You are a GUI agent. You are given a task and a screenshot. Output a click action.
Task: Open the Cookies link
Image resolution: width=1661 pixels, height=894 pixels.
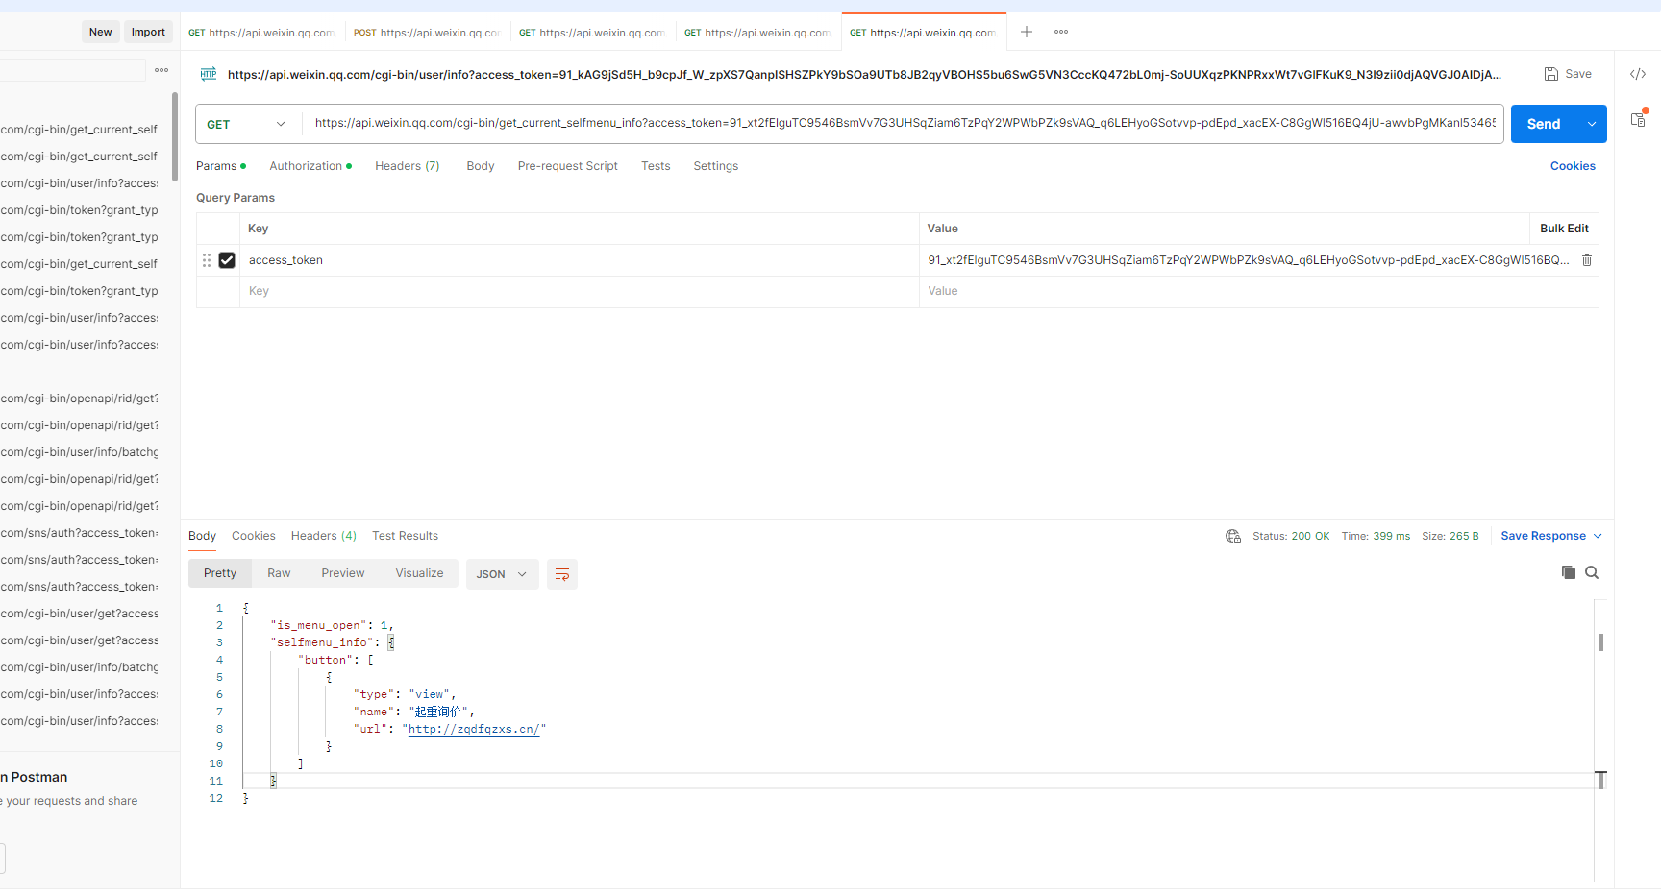pyautogui.click(x=1573, y=166)
